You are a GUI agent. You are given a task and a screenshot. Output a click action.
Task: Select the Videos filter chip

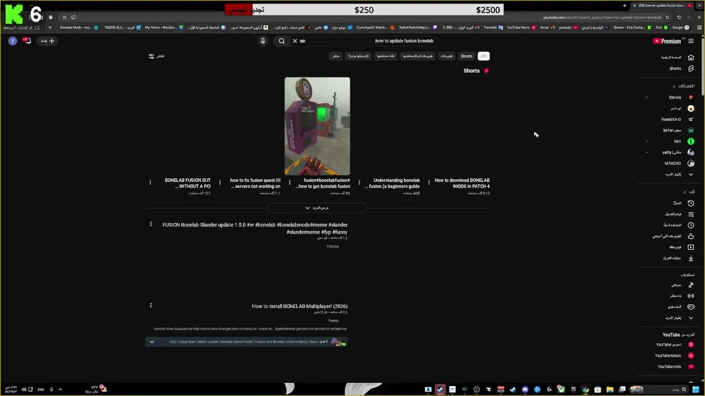tap(447, 56)
